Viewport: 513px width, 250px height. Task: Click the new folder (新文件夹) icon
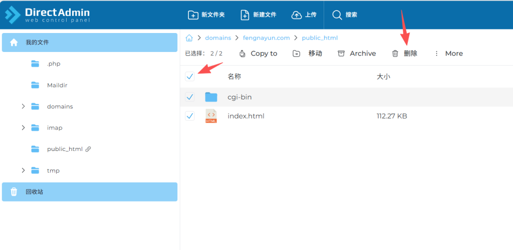[x=193, y=15]
